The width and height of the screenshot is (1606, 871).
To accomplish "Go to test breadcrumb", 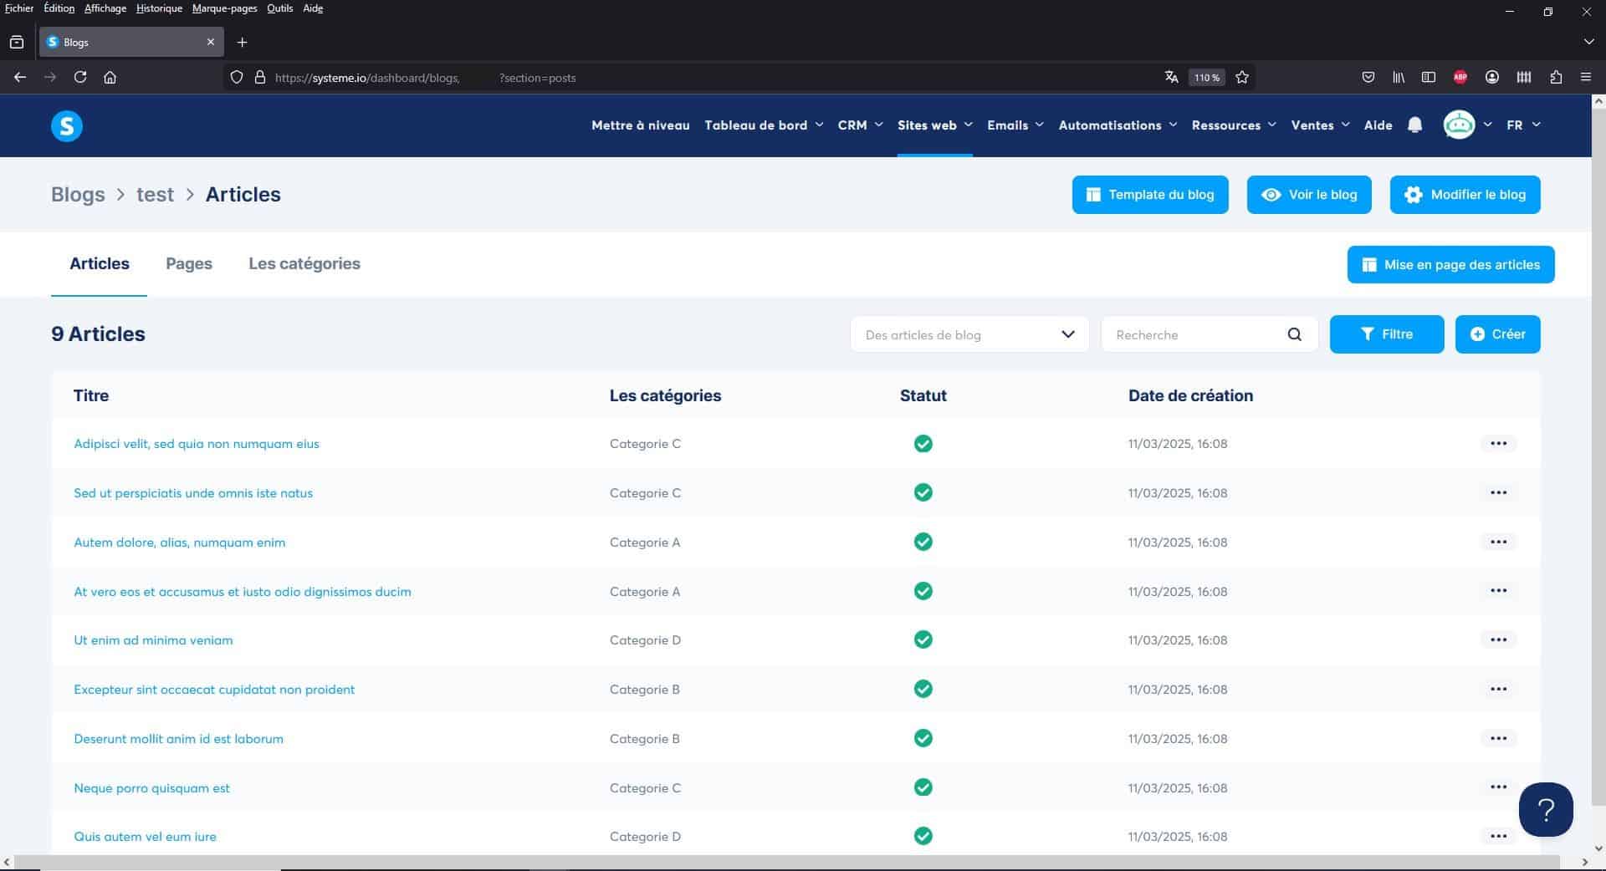I will (x=156, y=195).
